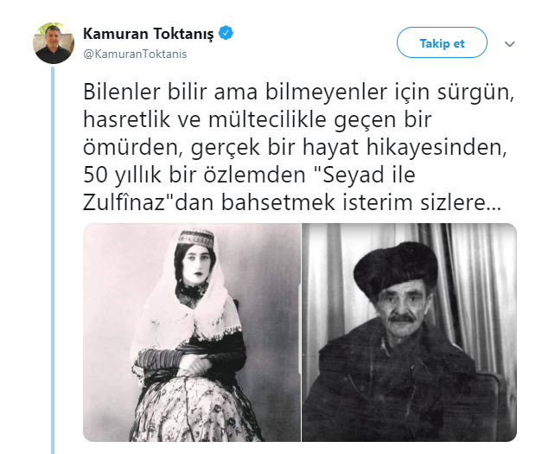Follow the account with Takip et
The height and width of the screenshot is (454, 542).
(x=442, y=42)
